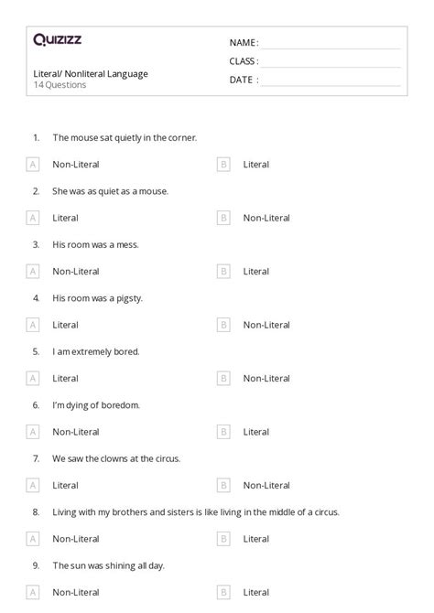The height and width of the screenshot is (613, 434).
Task: Mark box B Non-Literal for question 4
Action: point(223,325)
